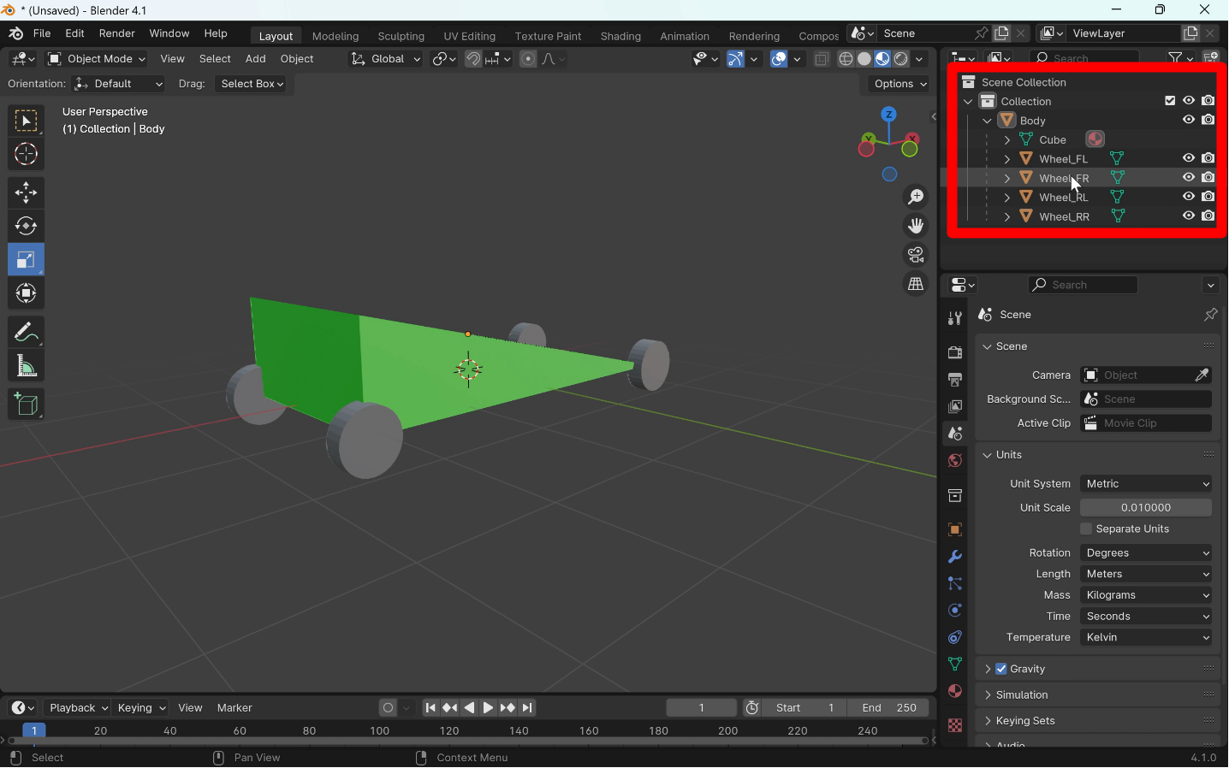Image resolution: width=1229 pixels, height=768 pixels.
Task: Enable the Separate Units checkbox
Action: [1086, 529]
